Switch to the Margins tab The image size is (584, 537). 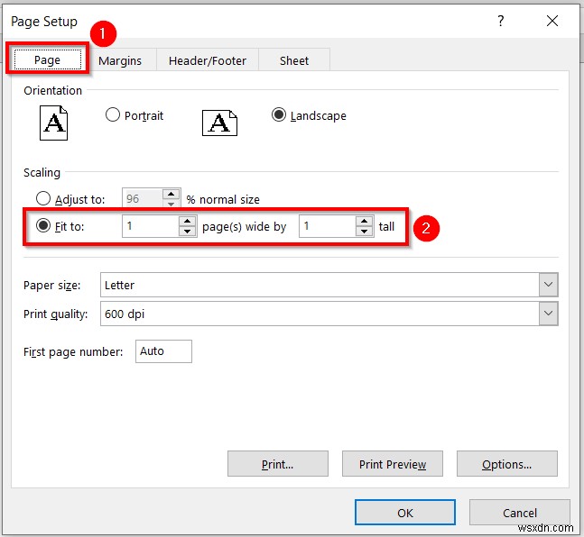[120, 60]
